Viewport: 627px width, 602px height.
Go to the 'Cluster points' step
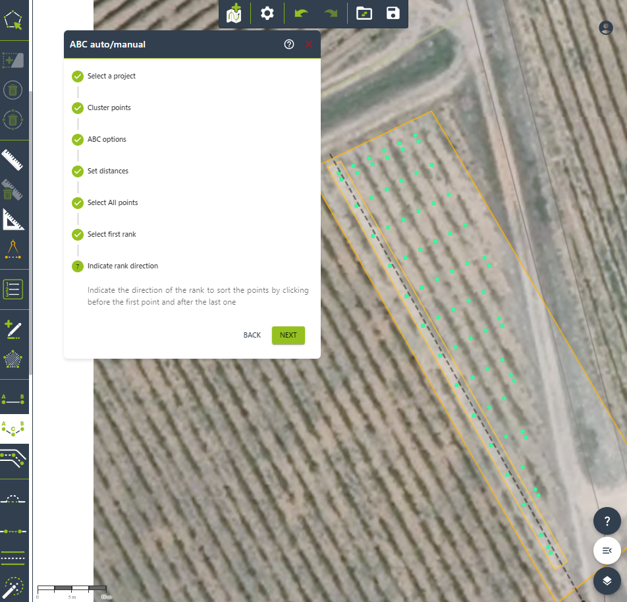(x=109, y=107)
